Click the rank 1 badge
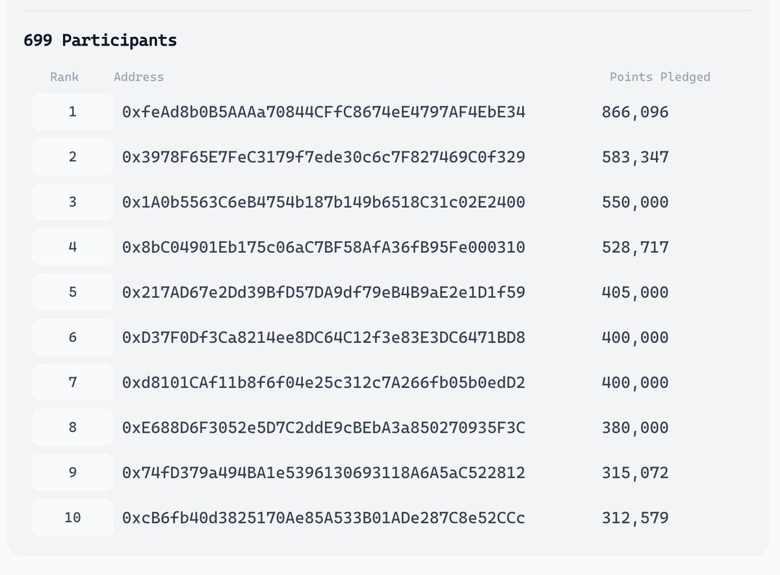Viewport: 780px width, 575px height. coord(73,112)
